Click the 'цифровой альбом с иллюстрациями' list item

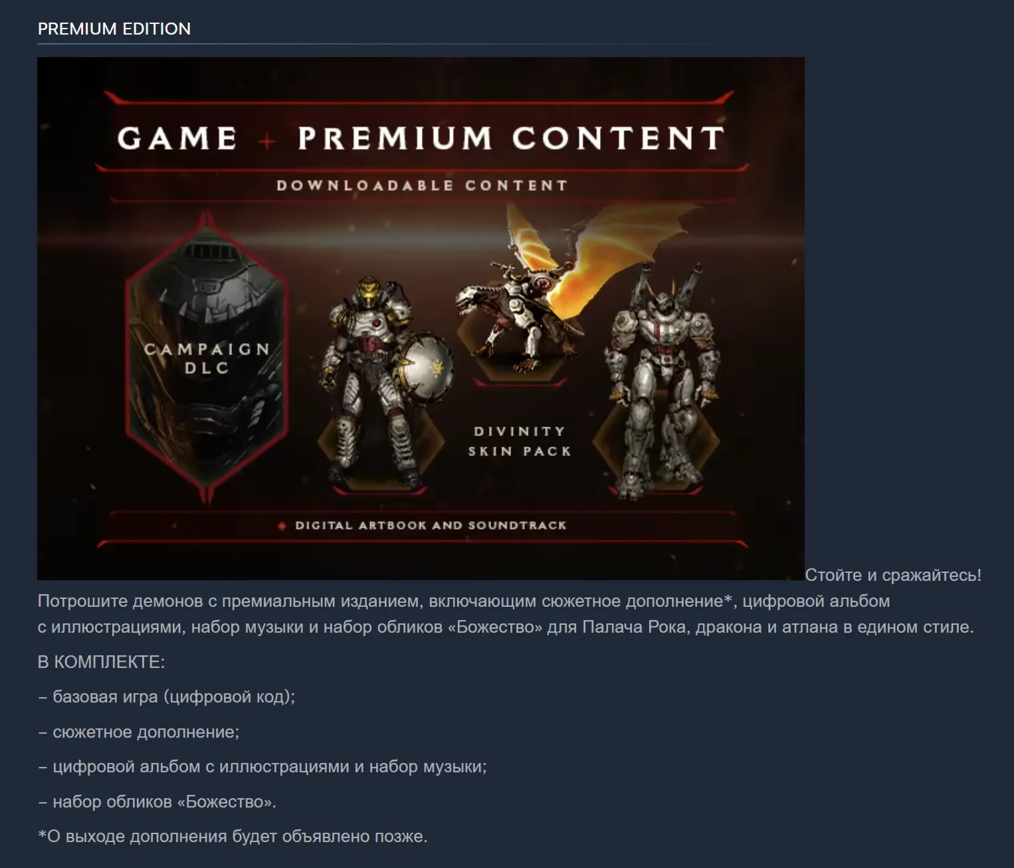[x=262, y=767]
